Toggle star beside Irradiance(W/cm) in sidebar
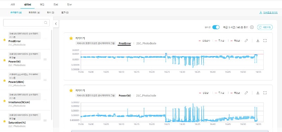 point(5,101)
